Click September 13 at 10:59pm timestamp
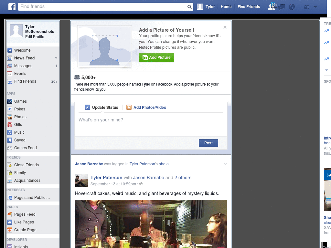Image resolution: width=331 pixels, height=248 pixels. pos(113,184)
